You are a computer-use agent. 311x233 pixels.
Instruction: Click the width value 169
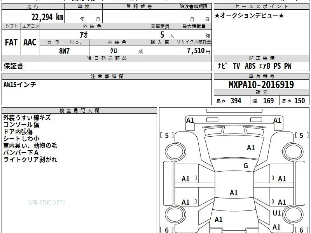pos(268,101)
